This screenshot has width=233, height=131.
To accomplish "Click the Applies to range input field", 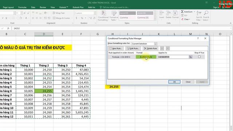I will pyautogui.click(x=173, y=57).
